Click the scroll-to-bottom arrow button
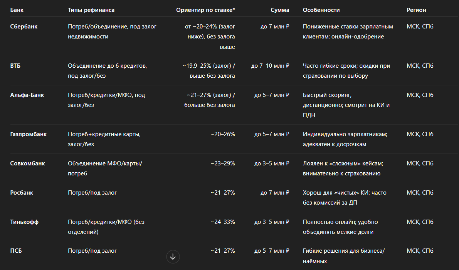459x270 pixels. tap(173, 257)
